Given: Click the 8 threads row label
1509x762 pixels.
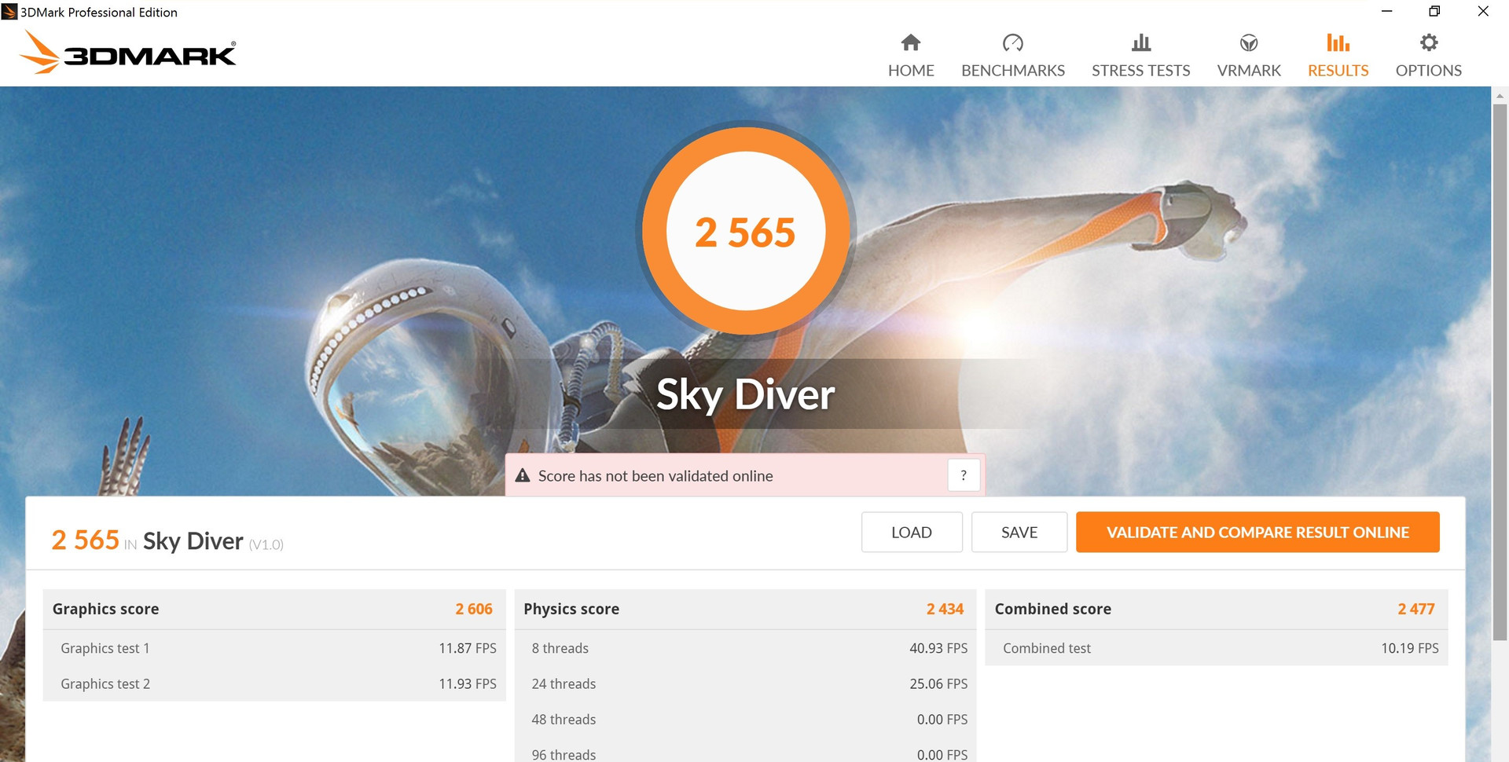Looking at the screenshot, I should [x=560, y=648].
